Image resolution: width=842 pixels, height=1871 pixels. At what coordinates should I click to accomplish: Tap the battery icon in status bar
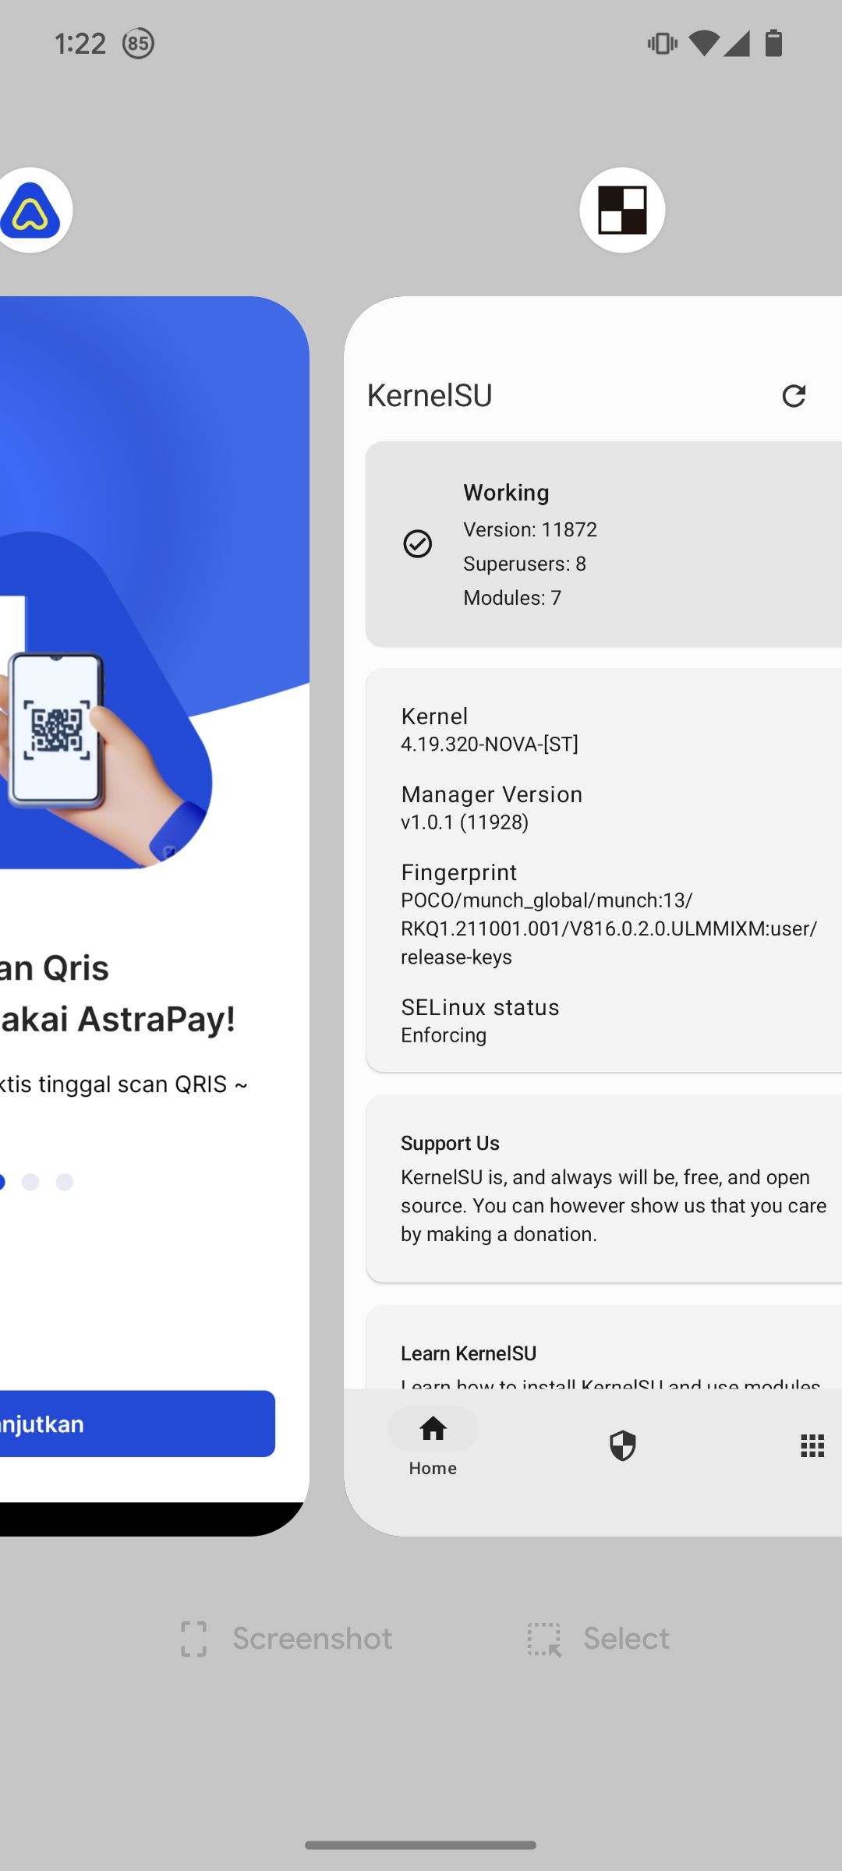click(x=773, y=43)
